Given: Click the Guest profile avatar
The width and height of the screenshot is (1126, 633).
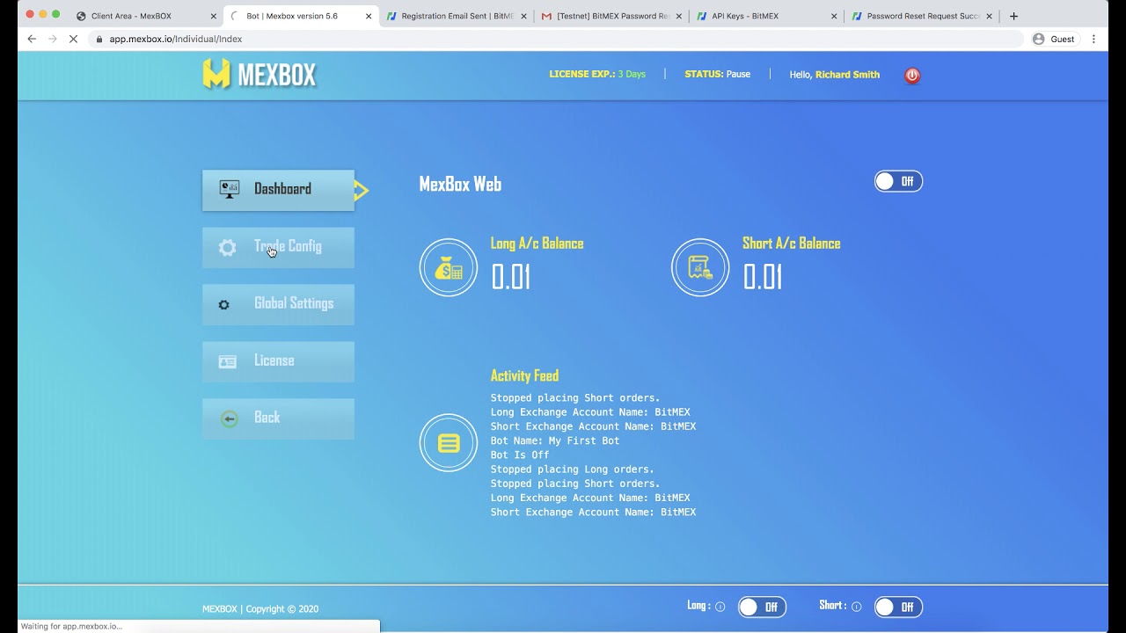Looking at the screenshot, I should (1038, 39).
